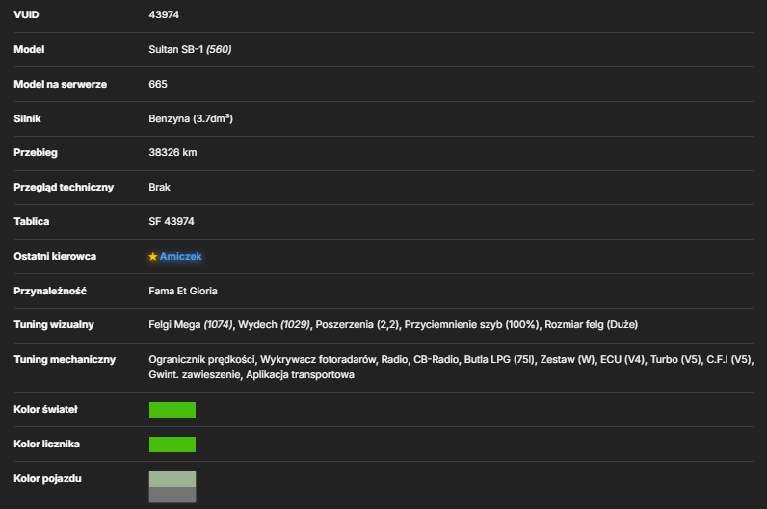Click the Model na serwerze label
Screen dimensions: 767x509
click(60, 84)
